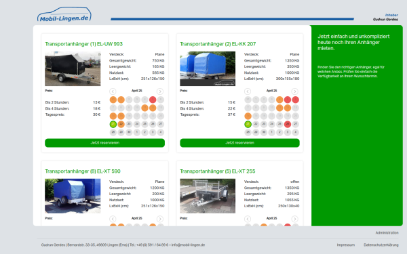The height and width of the screenshot is (254, 407).
Task: Select orange day 14 in EL-KK 207 calendar
Action: 248,116
